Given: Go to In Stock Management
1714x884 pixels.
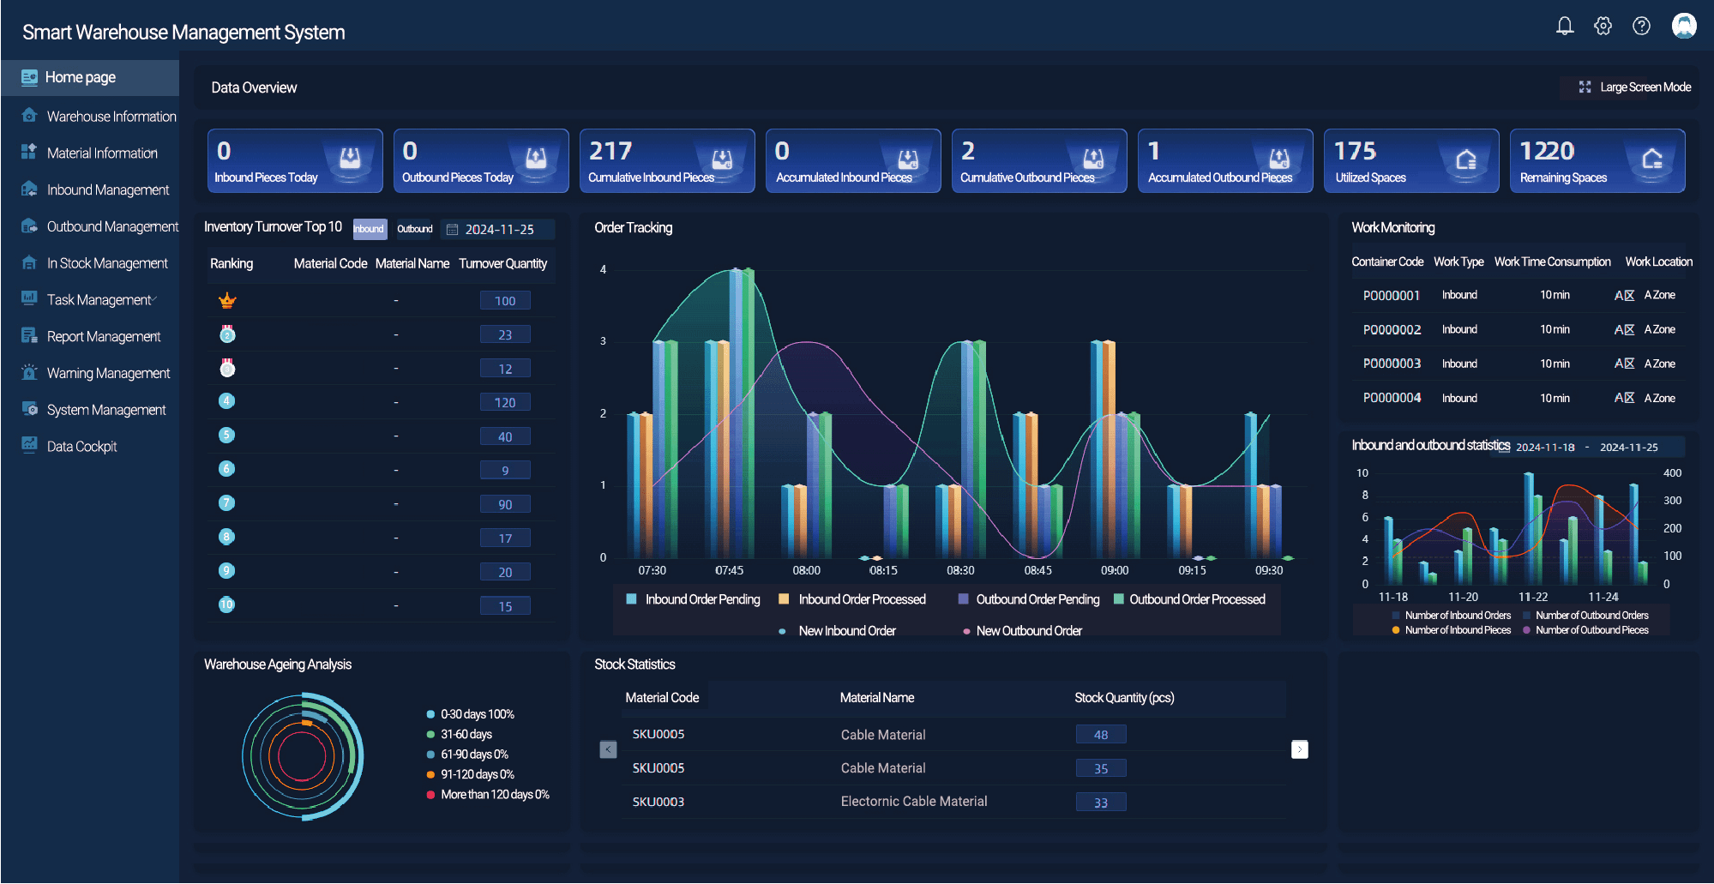Looking at the screenshot, I should point(107,263).
